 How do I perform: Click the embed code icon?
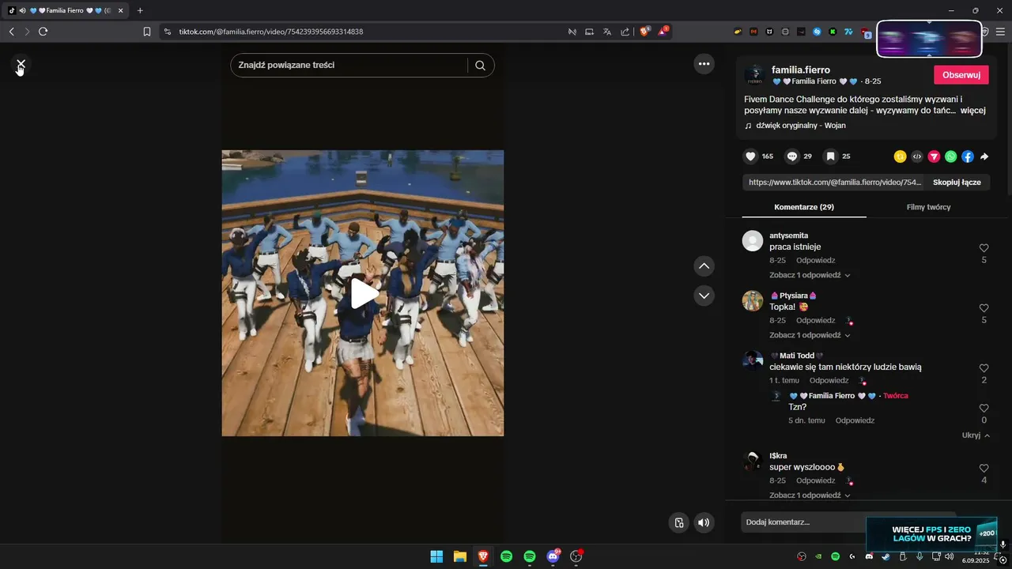(917, 156)
